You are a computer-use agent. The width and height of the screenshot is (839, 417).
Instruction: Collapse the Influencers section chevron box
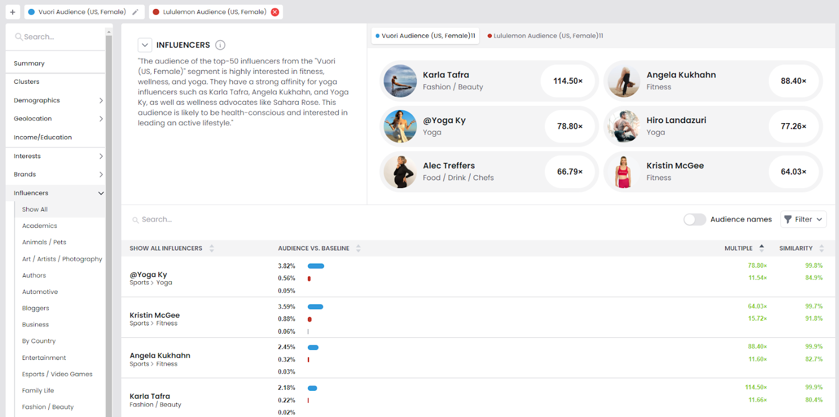pyautogui.click(x=145, y=45)
